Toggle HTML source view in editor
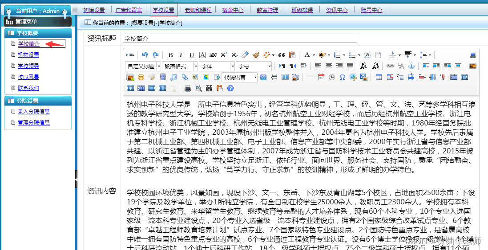488x250 pixels. (x=130, y=55)
